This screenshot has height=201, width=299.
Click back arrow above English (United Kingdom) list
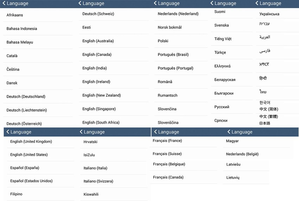pos(8,132)
